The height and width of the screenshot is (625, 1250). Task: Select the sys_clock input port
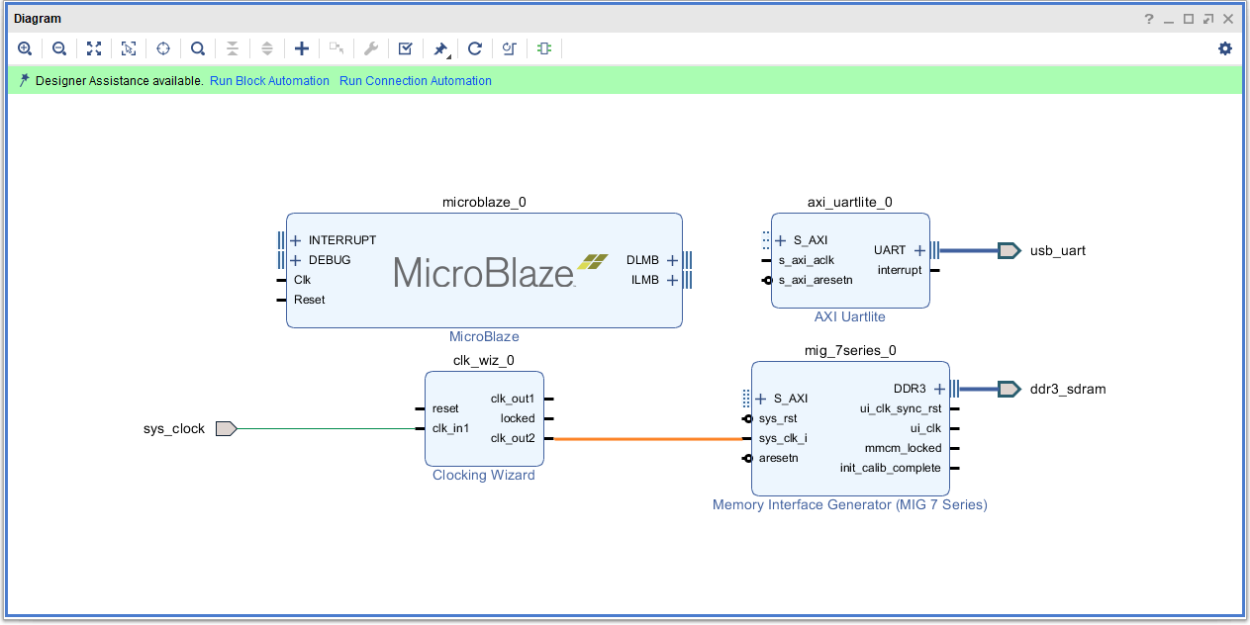point(226,428)
